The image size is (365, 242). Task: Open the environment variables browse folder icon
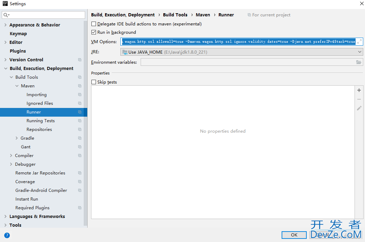[x=359, y=62]
